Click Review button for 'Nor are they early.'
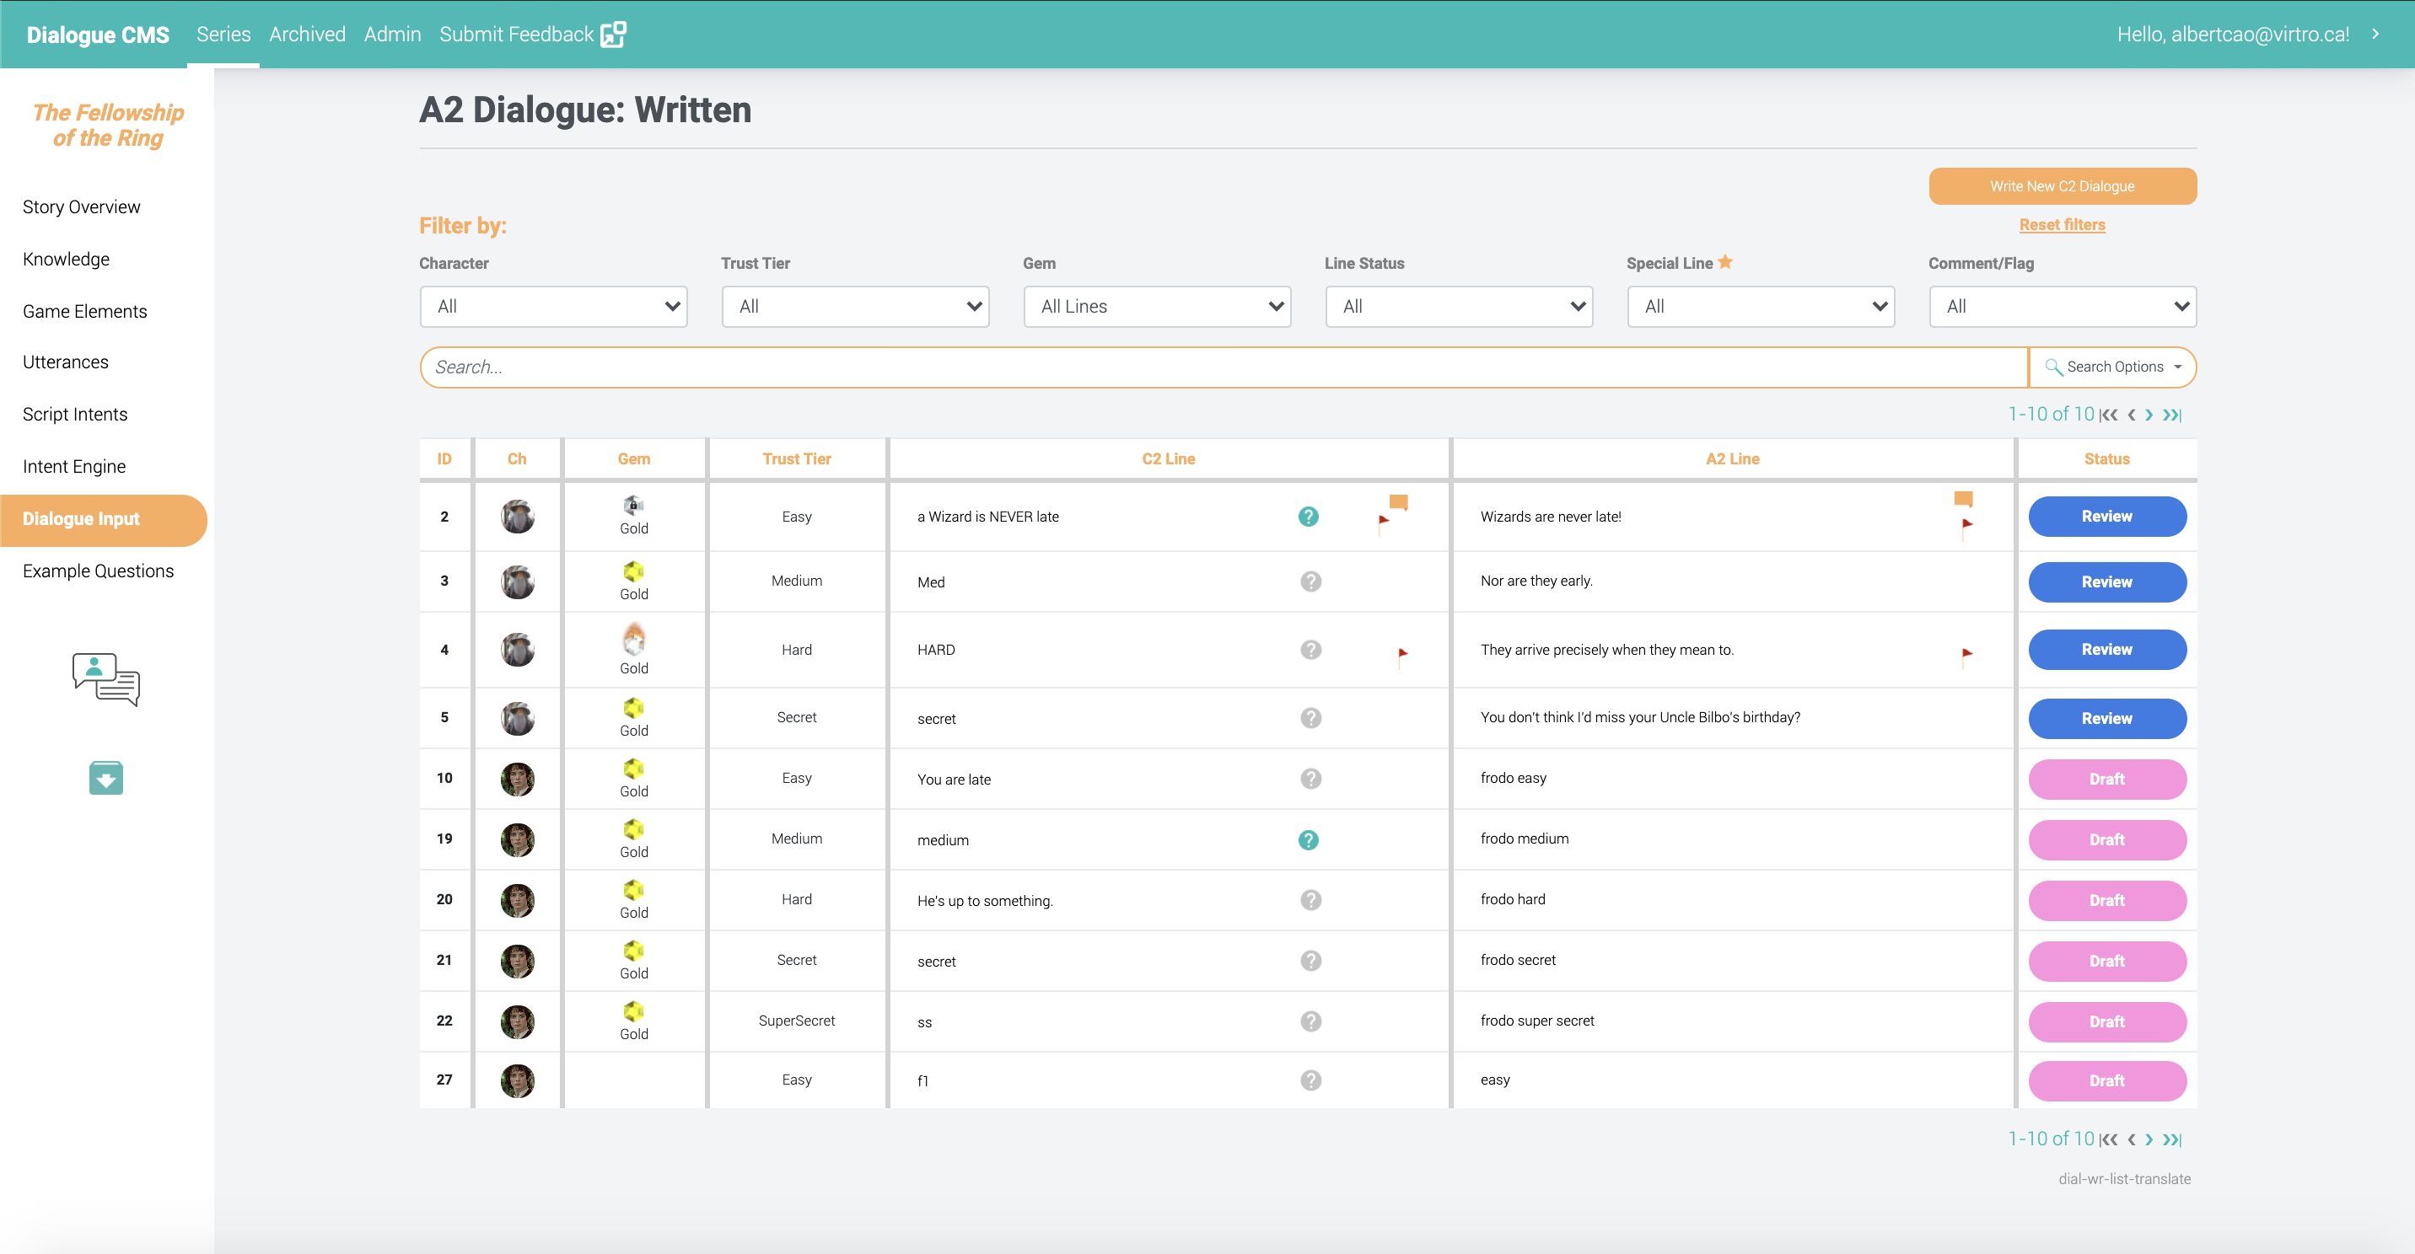The image size is (2415, 1254). (2106, 582)
